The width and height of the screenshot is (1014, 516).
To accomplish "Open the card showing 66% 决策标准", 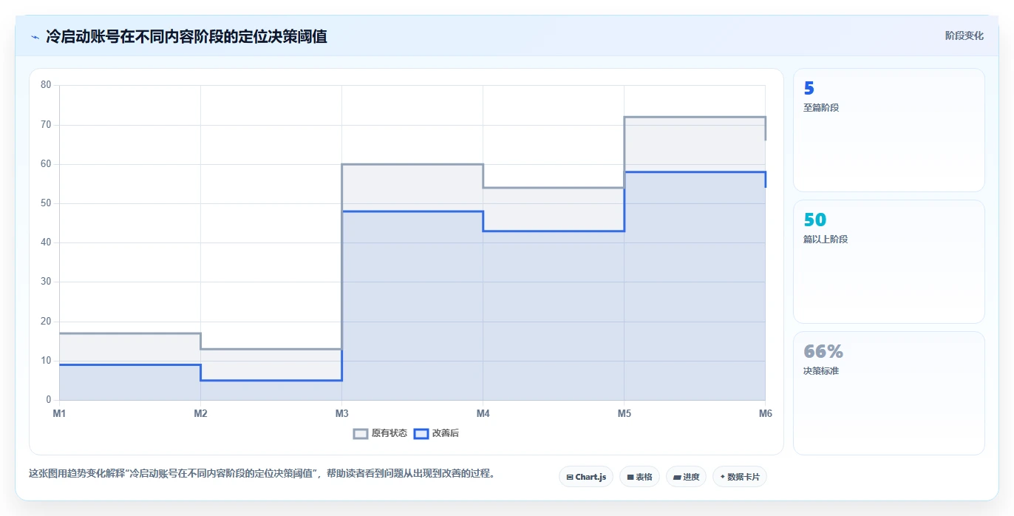I will point(888,393).
